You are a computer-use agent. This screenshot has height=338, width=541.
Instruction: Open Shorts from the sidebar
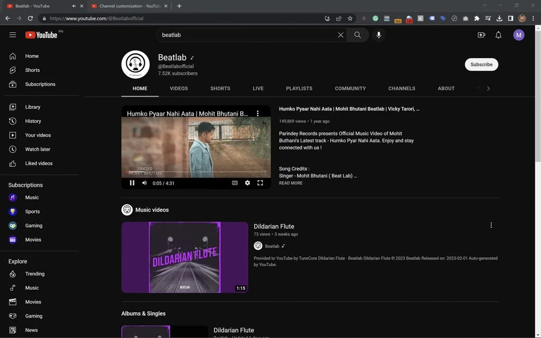click(32, 70)
